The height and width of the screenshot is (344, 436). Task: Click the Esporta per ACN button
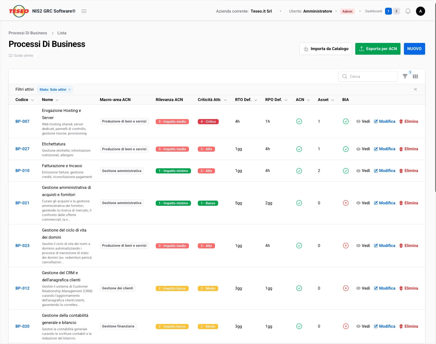pos(378,49)
